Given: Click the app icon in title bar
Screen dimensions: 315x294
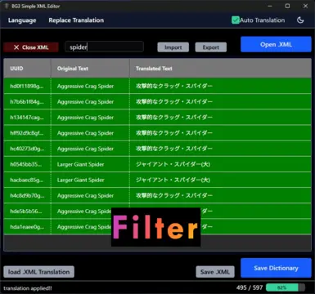Looking at the screenshot, I should pos(7,6).
